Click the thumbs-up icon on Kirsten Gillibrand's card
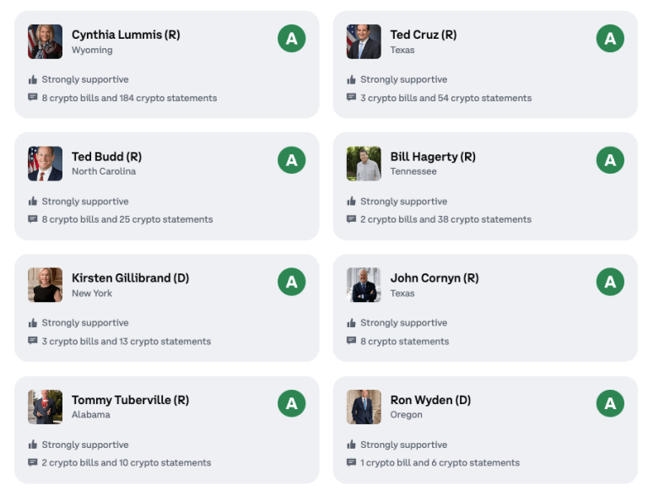Screen dimensions: 648x496 (33, 323)
